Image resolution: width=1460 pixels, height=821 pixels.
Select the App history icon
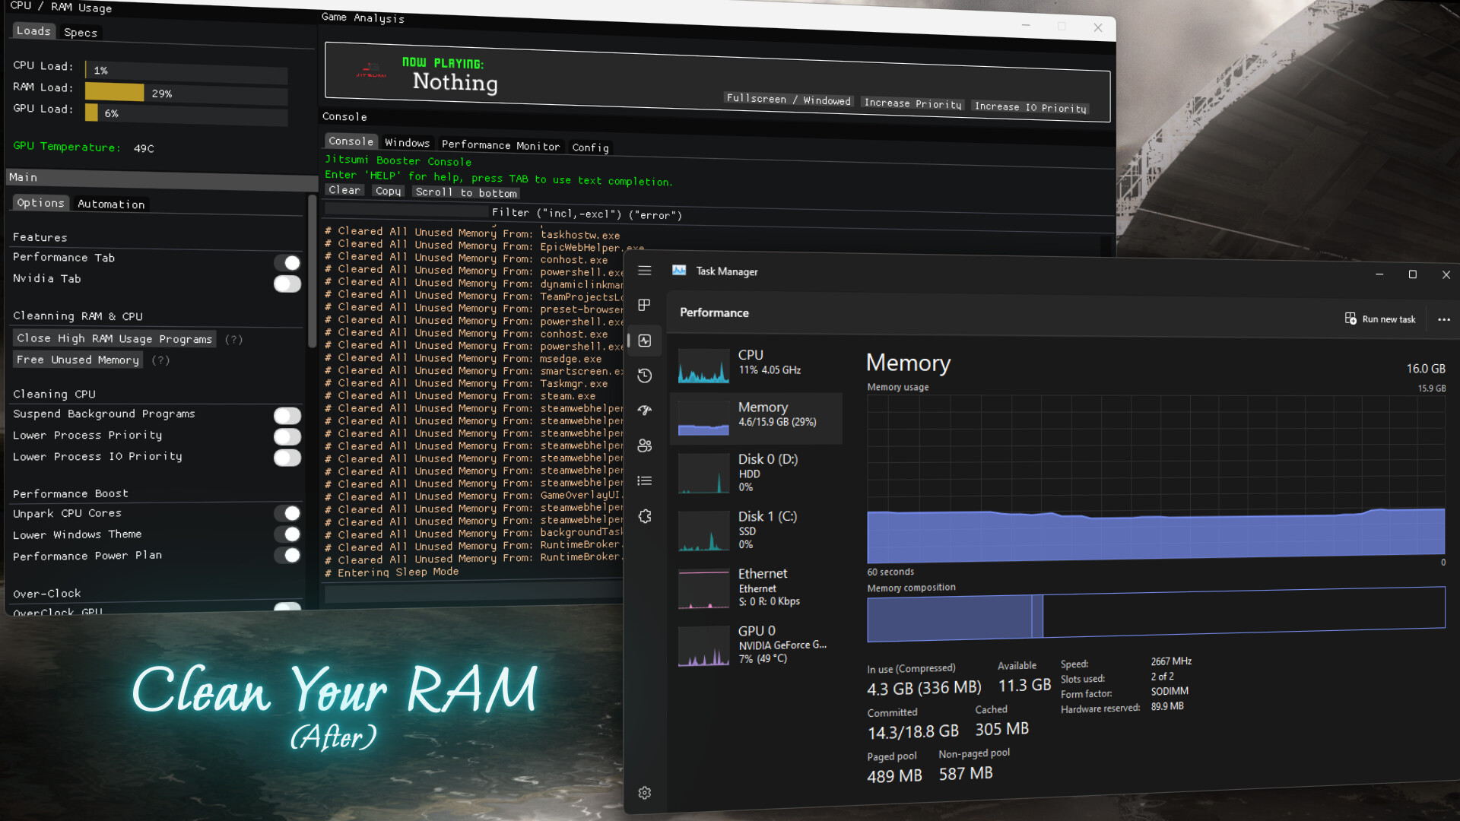pyautogui.click(x=644, y=376)
